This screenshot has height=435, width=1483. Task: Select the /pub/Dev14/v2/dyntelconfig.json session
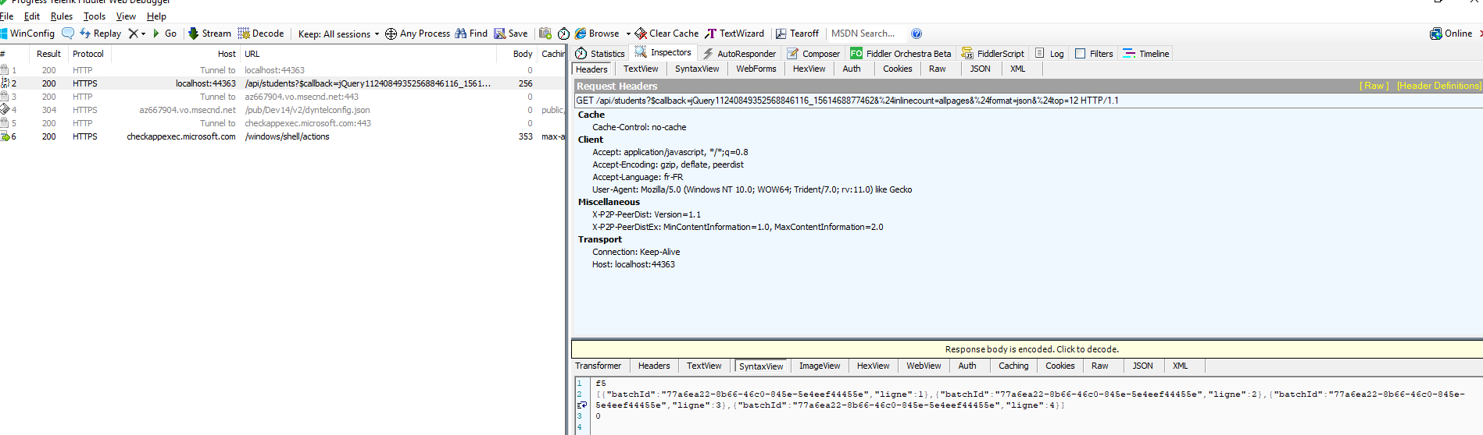[281, 110]
